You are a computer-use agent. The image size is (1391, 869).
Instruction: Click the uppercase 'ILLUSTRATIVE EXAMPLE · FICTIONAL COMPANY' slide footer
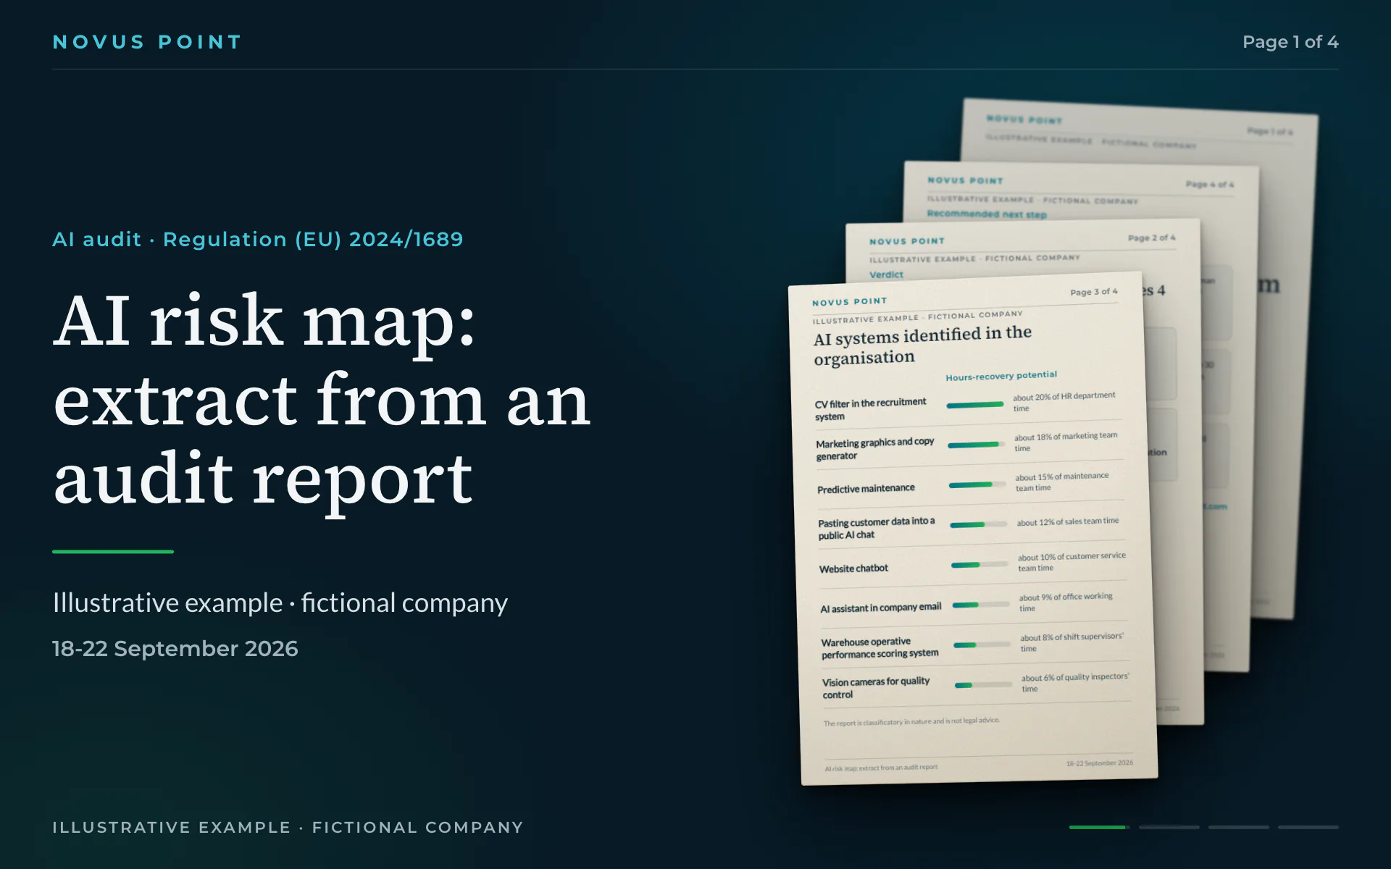point(288,827)
